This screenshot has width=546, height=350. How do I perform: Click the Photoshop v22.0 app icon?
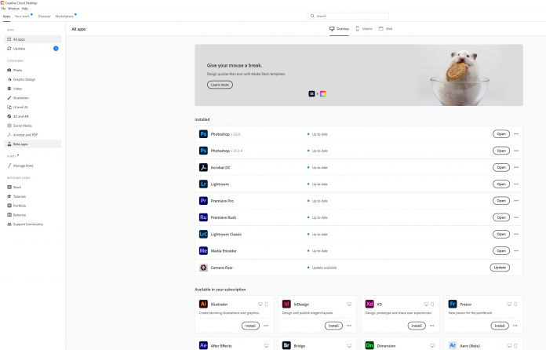(203, 134)
